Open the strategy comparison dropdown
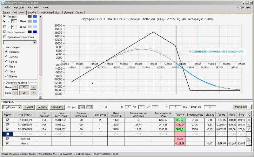The height and width of the screenshot is (157, 254). [x=35, y=42]
